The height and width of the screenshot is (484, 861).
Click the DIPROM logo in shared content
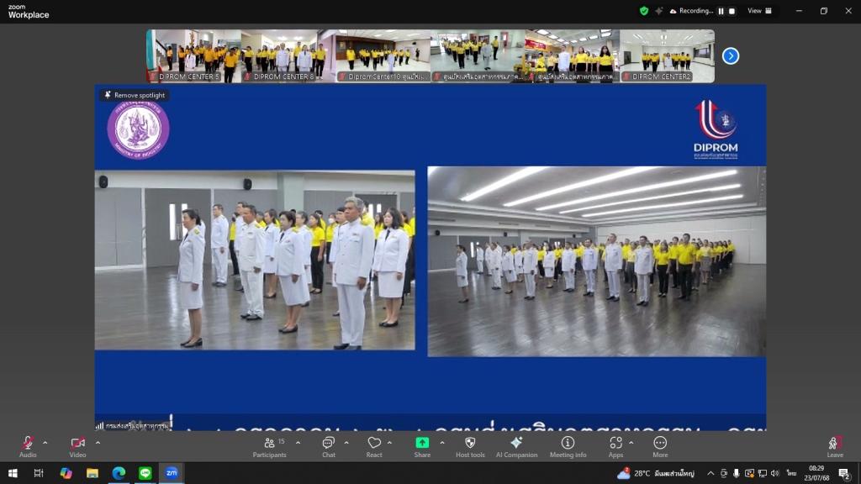(716, 129)
